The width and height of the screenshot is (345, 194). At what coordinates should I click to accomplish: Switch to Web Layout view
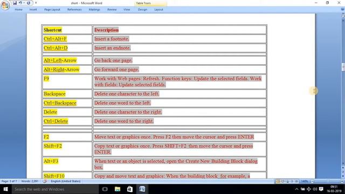(287, 182)
